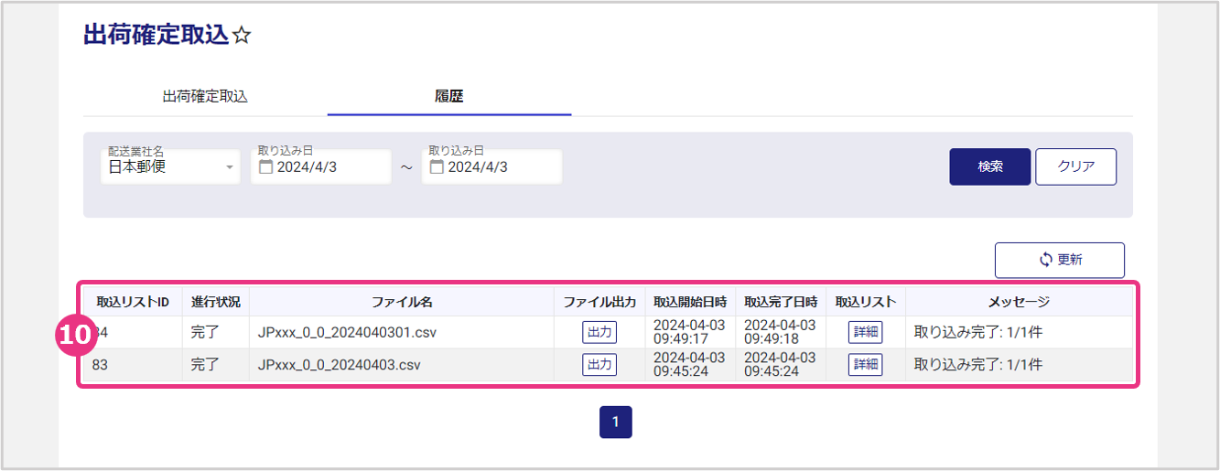Open 詳細 for list ID 83 row
The image size is (1220, 471).
pyautogui.click(x=865, y=365)
